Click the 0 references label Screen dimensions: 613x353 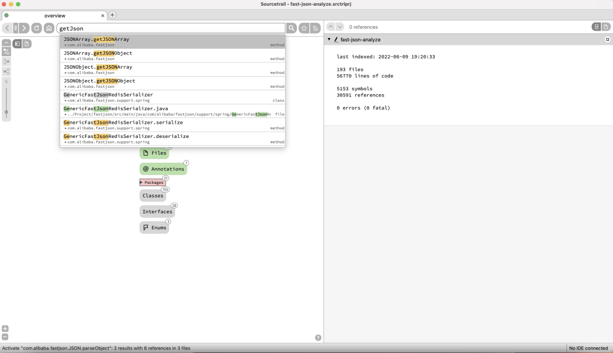tap(363, 27)
